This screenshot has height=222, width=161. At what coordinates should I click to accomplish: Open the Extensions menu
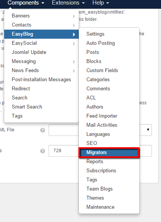(68, 3)
